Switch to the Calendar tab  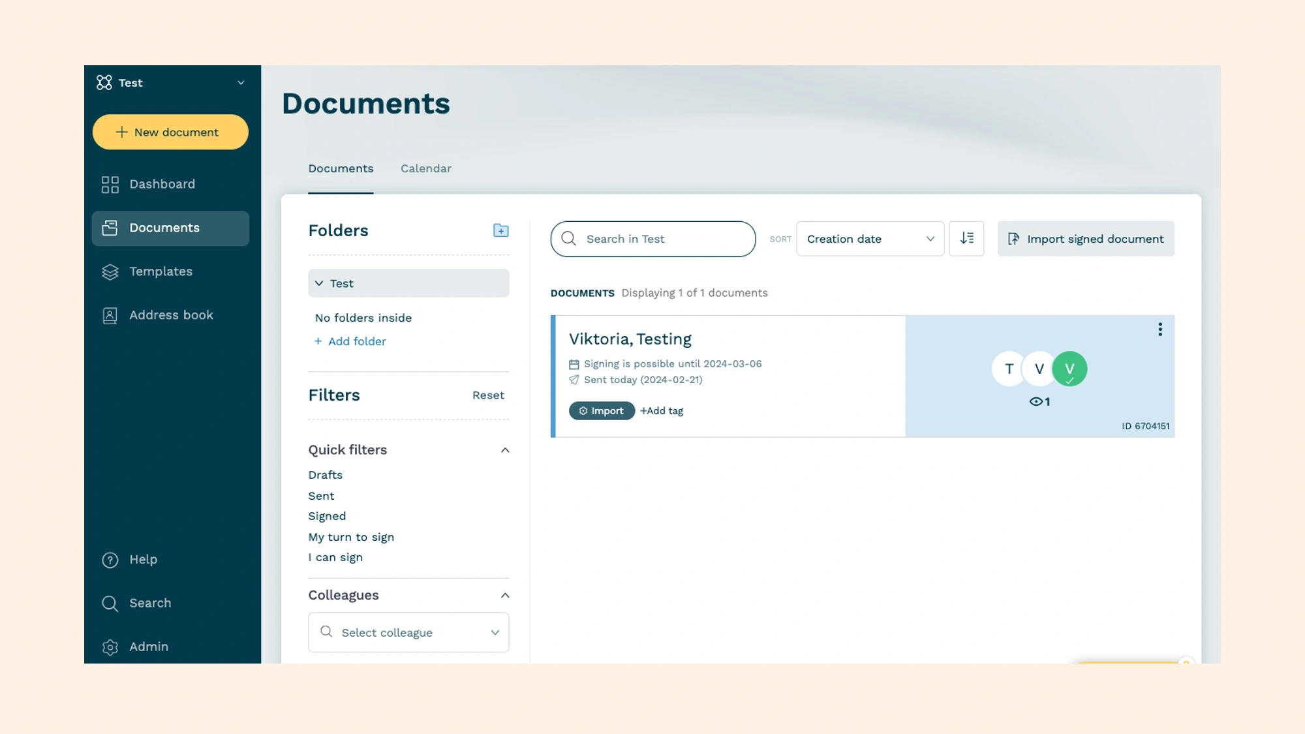[x=425, y=168]
